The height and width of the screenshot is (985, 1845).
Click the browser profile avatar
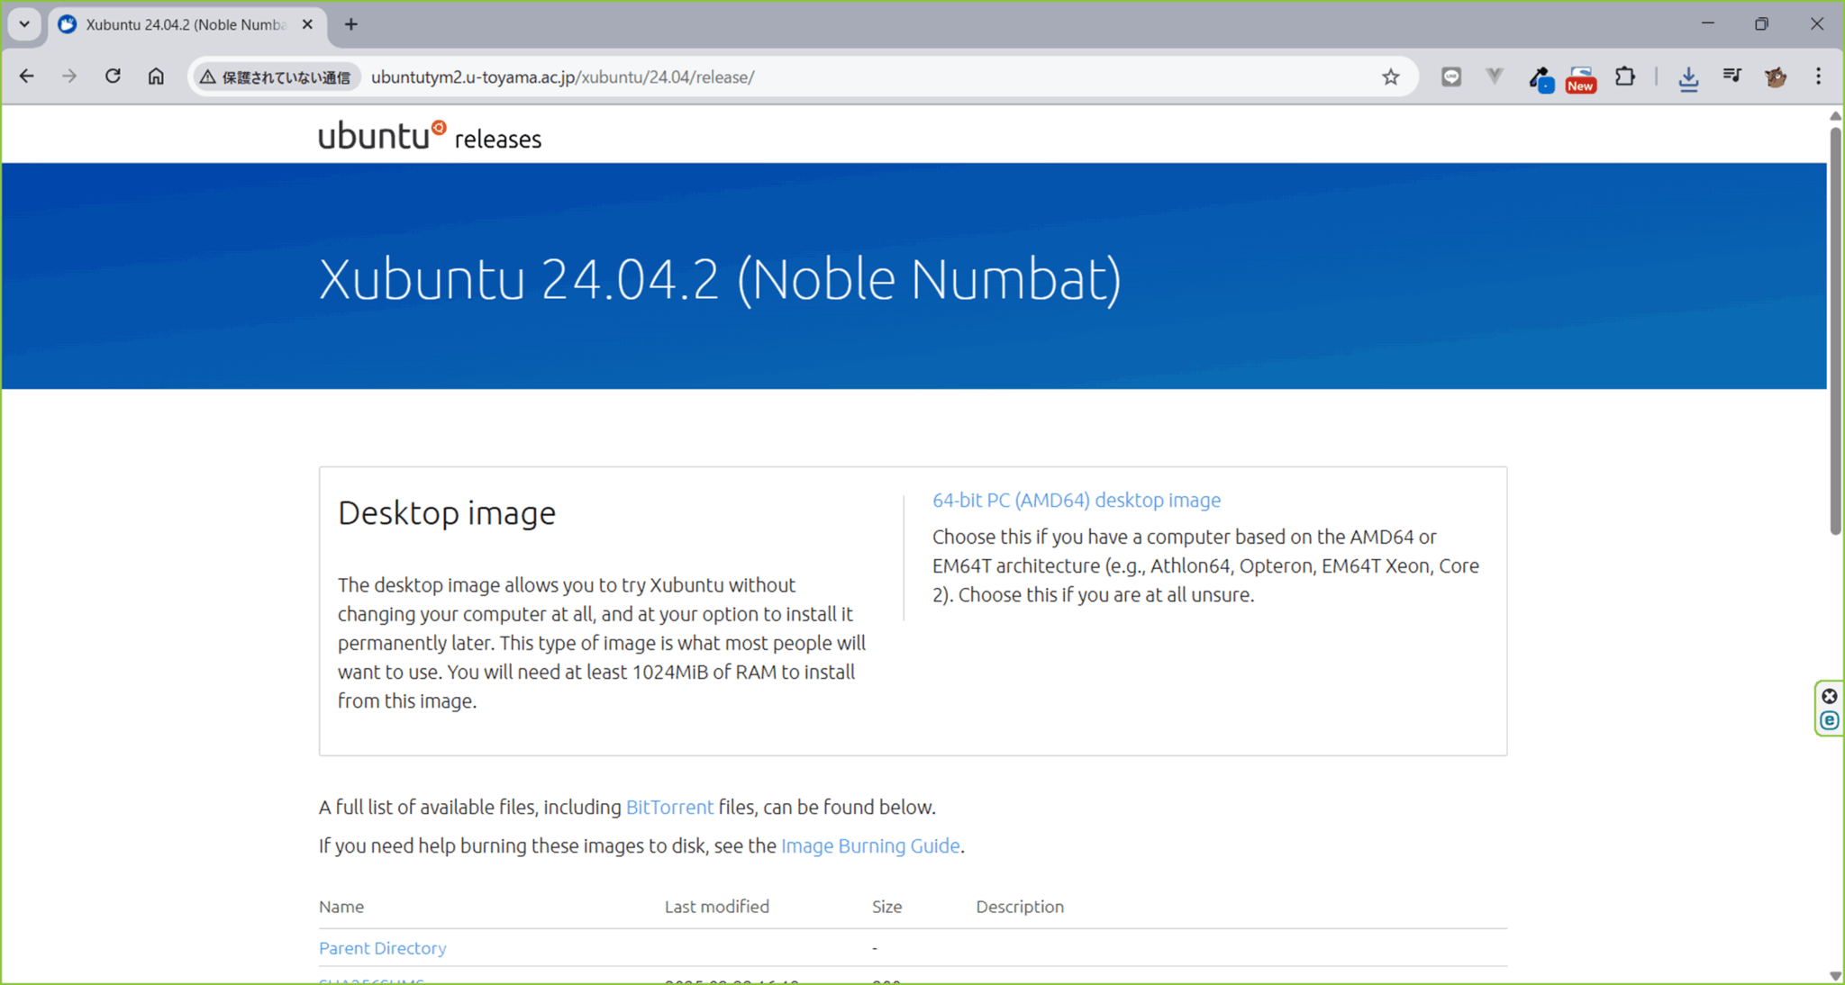click(1776, 77)
